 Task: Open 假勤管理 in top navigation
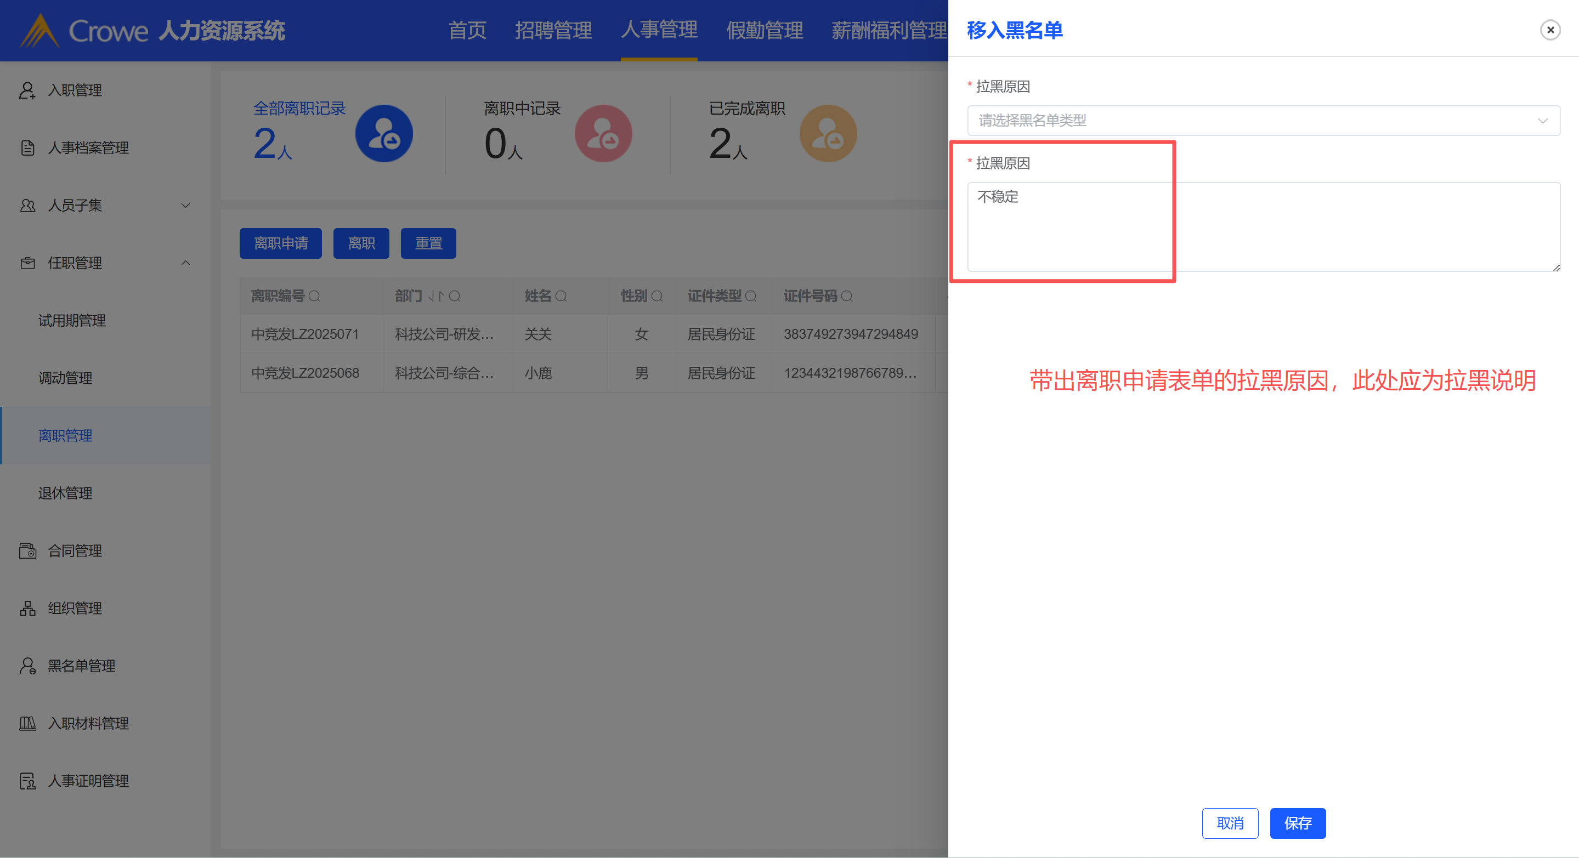[764, 30]
